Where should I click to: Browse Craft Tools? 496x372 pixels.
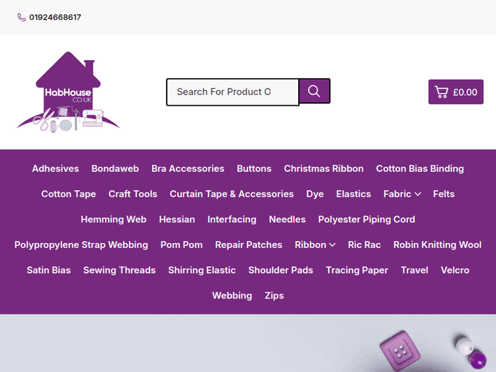[x=133, y=194]
